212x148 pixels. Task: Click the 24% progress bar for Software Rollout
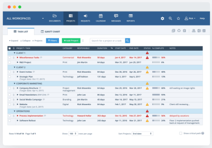click(x=156, y=121)
